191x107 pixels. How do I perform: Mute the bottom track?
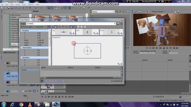click(x=35, y=91)
